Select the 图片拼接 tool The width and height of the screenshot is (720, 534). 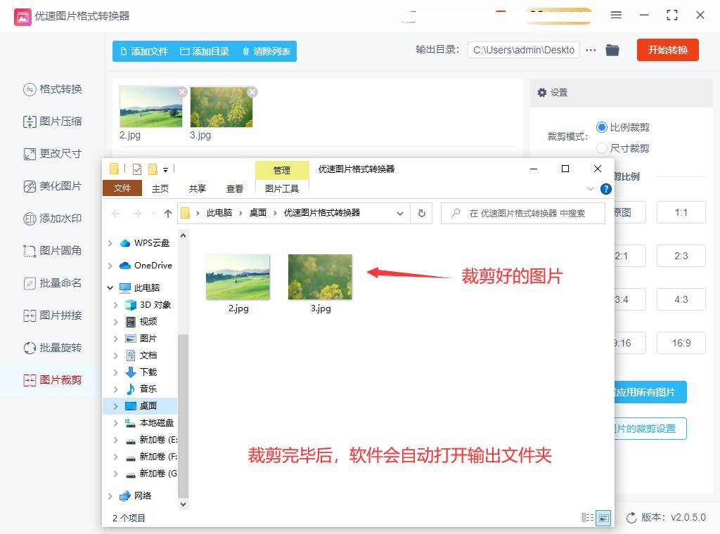pos(52,315)
